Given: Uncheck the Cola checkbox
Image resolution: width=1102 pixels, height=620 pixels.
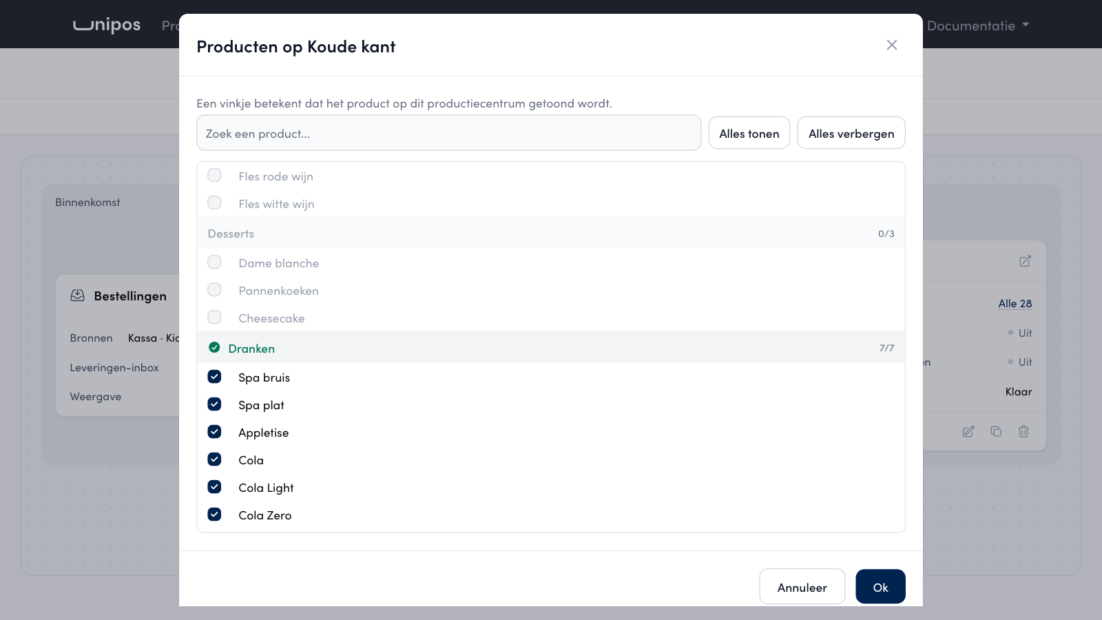Looking at the screenshot, I should pyautogui.click(x=214, y=459).
